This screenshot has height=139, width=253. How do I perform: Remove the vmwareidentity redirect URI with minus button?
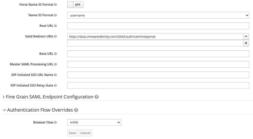pos(246,36)
